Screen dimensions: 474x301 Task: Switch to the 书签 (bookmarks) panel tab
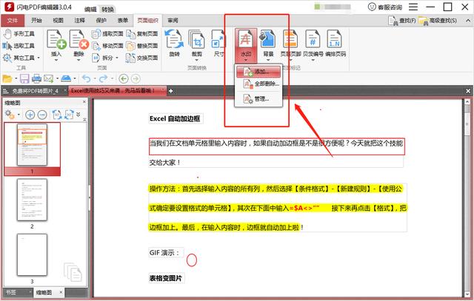[x=13, y=293]
